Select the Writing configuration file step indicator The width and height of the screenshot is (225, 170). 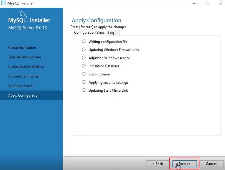tap(84, 41)
